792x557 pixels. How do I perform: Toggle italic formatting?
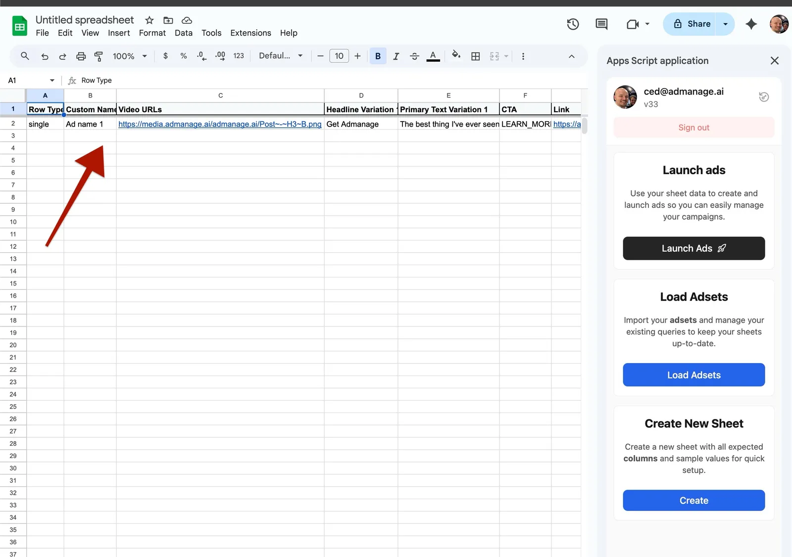(396, 56)
